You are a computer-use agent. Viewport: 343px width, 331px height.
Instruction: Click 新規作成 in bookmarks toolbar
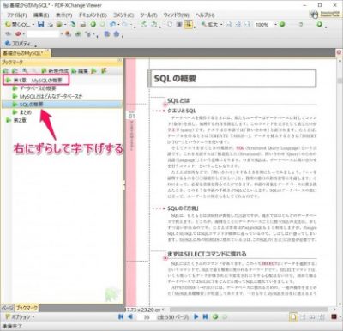(x=55, y=71)
